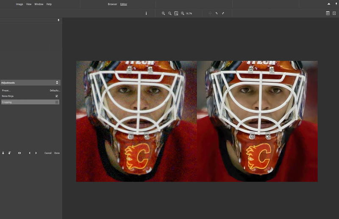Select the pan crosshair tool icon
The height and width of the screenshot is (219, 339).
(210, 14)
